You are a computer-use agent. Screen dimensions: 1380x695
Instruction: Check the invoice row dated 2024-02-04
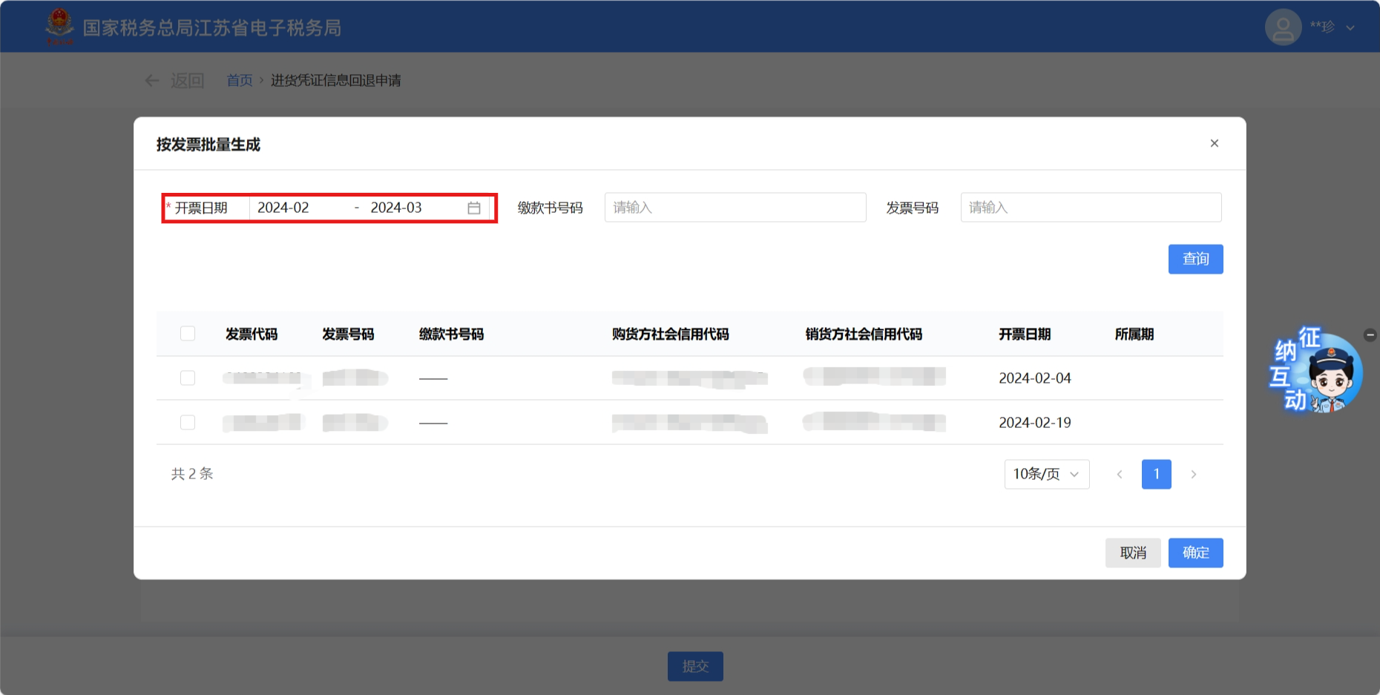(x=188, y=378)
